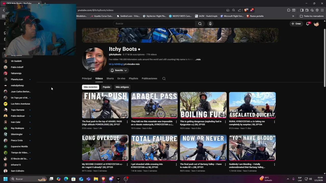Show hidden system tray icons chevron

coord(288,179)
